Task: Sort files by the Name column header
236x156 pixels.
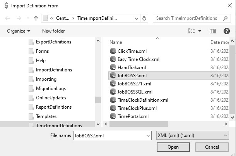Action: click(x=116, y=42)
